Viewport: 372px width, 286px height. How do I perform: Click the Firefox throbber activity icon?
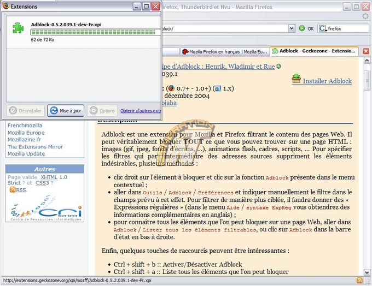tap(365, 16)
